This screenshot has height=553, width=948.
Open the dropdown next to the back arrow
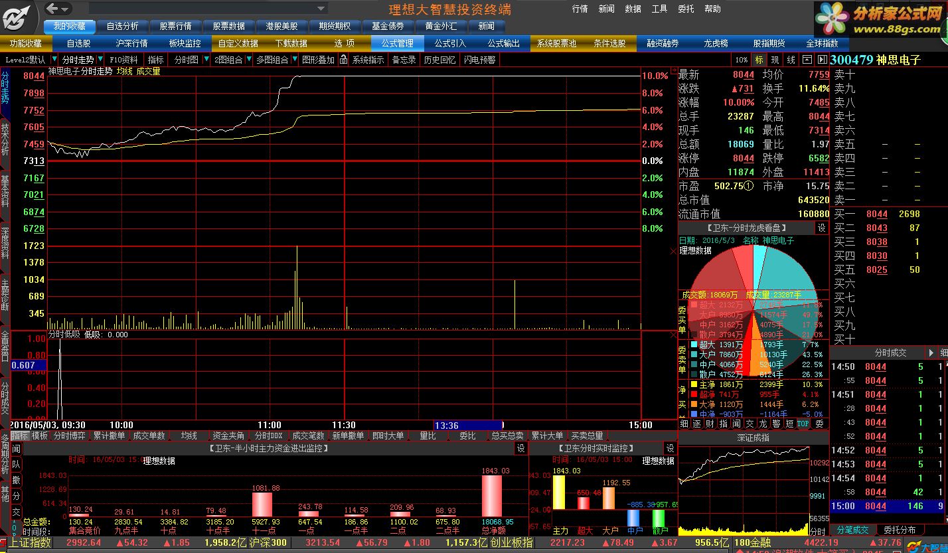(66, 9)
